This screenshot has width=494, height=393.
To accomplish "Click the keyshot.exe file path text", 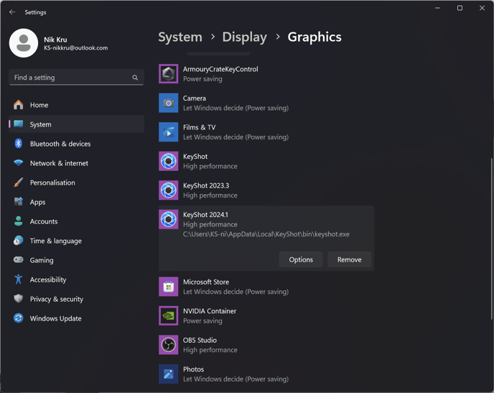I will click(266, 234).
